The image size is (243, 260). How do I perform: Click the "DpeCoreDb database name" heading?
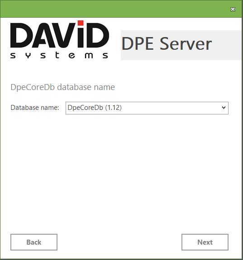coord(62,87)
